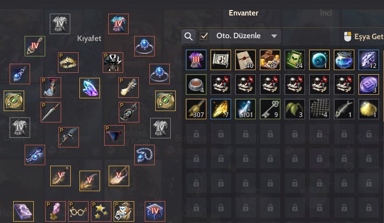Select the gold item stack of 307
This screenshot has height=223, width=384.
coord(196,109)
